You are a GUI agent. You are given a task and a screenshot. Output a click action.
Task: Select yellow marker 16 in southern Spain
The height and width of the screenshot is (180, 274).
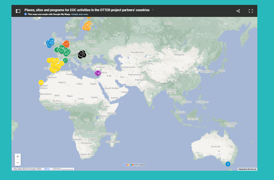click(54, 70)
